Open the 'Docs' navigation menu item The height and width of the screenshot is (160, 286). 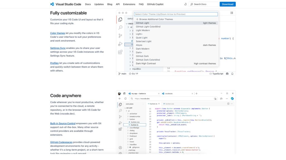[x=88, y=4]
